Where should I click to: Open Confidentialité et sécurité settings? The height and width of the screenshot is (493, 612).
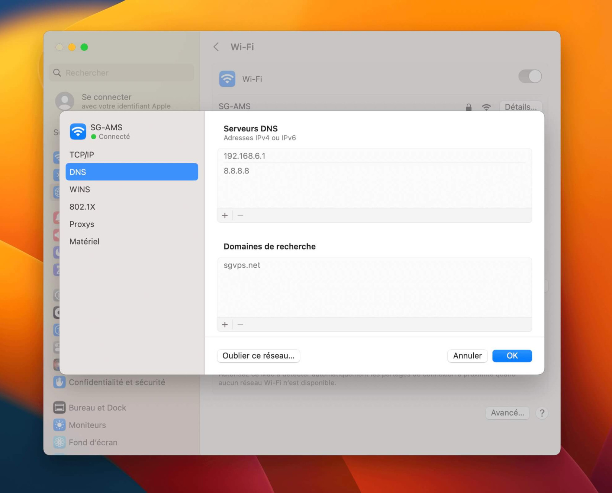tap(117, 382)
